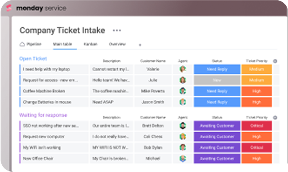288x172 pixels.
Task: Open Awaiting Customer status in Bob Dylan's row
Action: coord(217,148)
